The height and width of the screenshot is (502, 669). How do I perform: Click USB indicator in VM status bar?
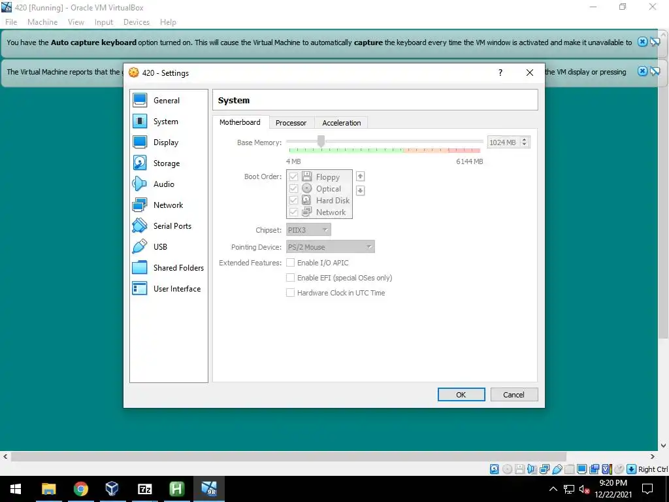pos(557,469)
